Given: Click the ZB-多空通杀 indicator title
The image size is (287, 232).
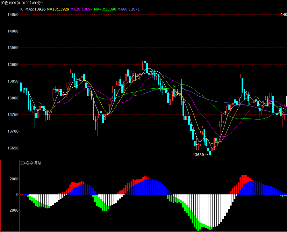Looking at the screenshot, I should [31, 163].
